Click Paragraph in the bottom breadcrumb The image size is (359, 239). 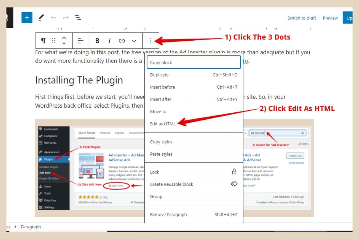click(x=31, y=227)
